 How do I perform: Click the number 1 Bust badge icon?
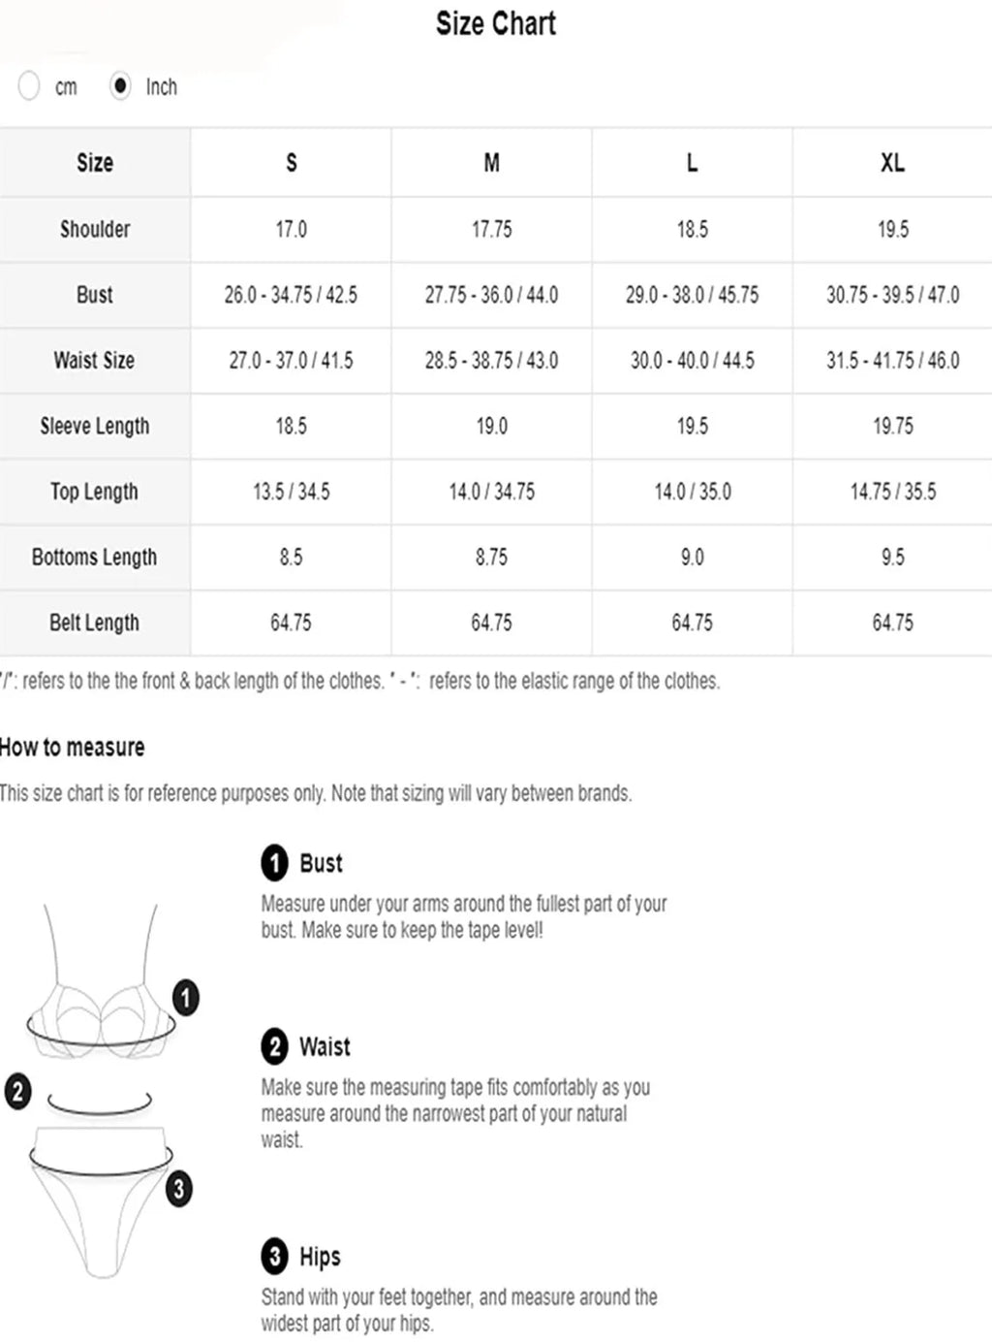(275, 862)
